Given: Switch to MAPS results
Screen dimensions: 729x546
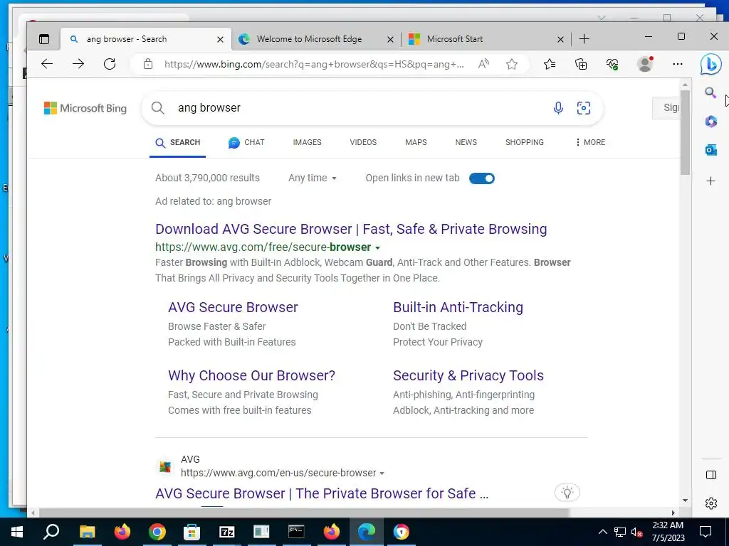Looking at the screenshot, I should [x=416, y=142].
